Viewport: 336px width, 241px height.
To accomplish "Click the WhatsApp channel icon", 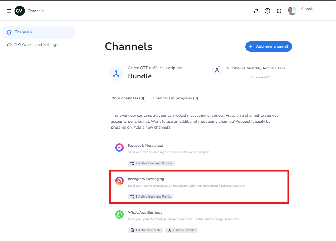I will [119, 214].
